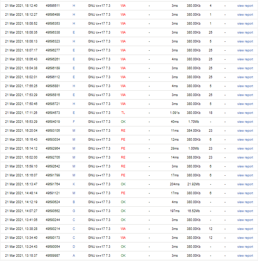Select problem B link at 14:12:19
The width and height of the screenshot is (276, 261).
[74, 202]
